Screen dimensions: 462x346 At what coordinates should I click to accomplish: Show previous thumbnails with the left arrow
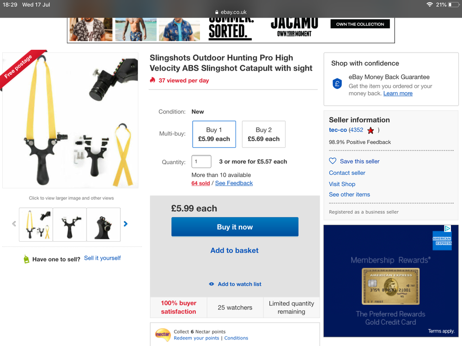coord(14,224)
